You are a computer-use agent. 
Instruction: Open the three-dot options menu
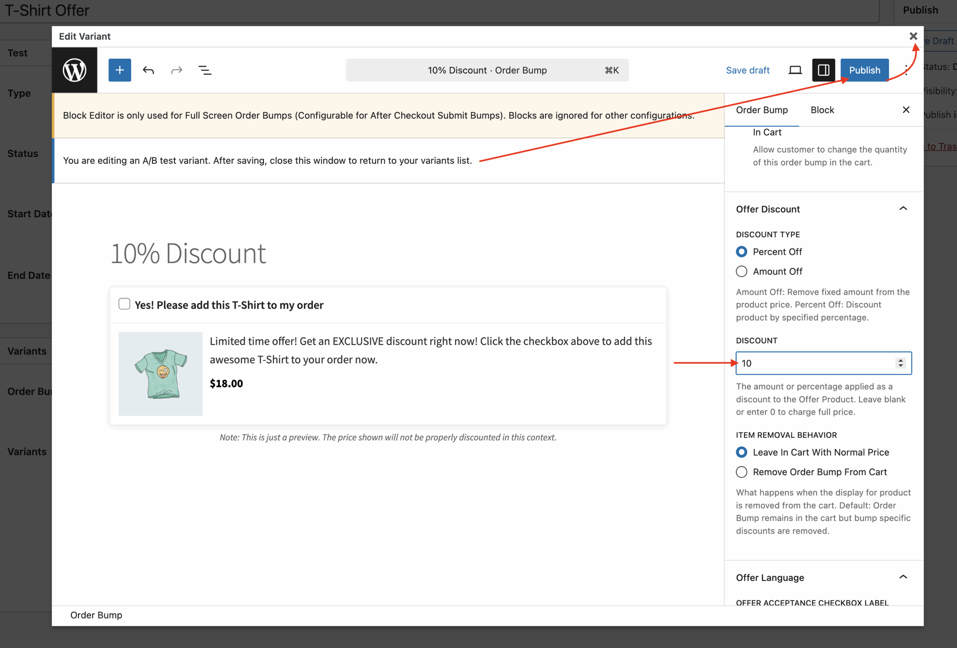point(906,70)
